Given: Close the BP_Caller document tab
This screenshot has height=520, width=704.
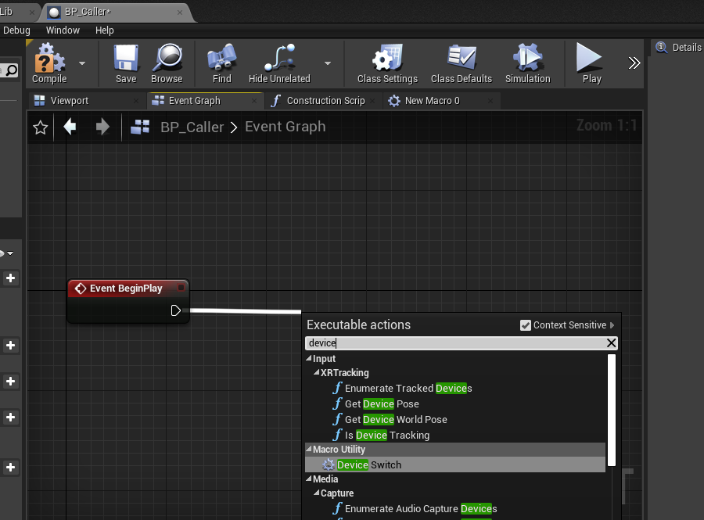Looking at the screenshot, I should tap(180, 12).
